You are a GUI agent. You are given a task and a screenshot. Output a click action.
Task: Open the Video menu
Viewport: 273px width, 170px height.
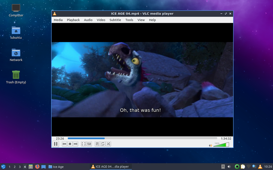click(101, 20)
